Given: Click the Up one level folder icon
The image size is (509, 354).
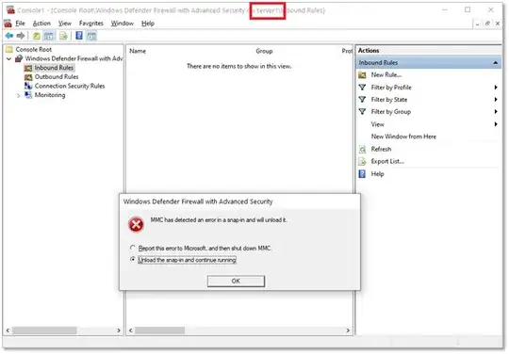Looking at the screenshot, I should point(37,36).
